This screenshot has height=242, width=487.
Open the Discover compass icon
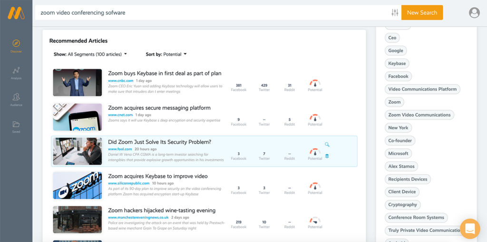tap(16, 43)
